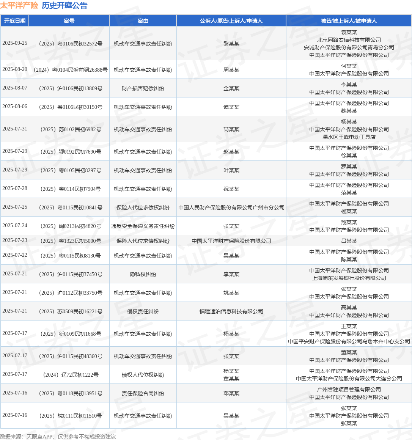
Task: Click cause cell 财产损害赔偿纠纷
Action: tap(143, 88)
